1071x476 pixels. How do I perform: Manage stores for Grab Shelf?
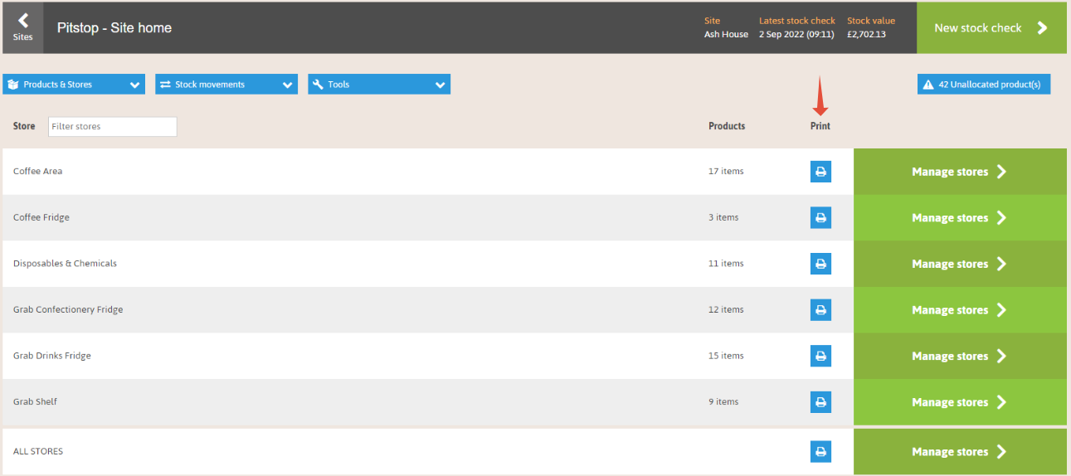[960, 402]
